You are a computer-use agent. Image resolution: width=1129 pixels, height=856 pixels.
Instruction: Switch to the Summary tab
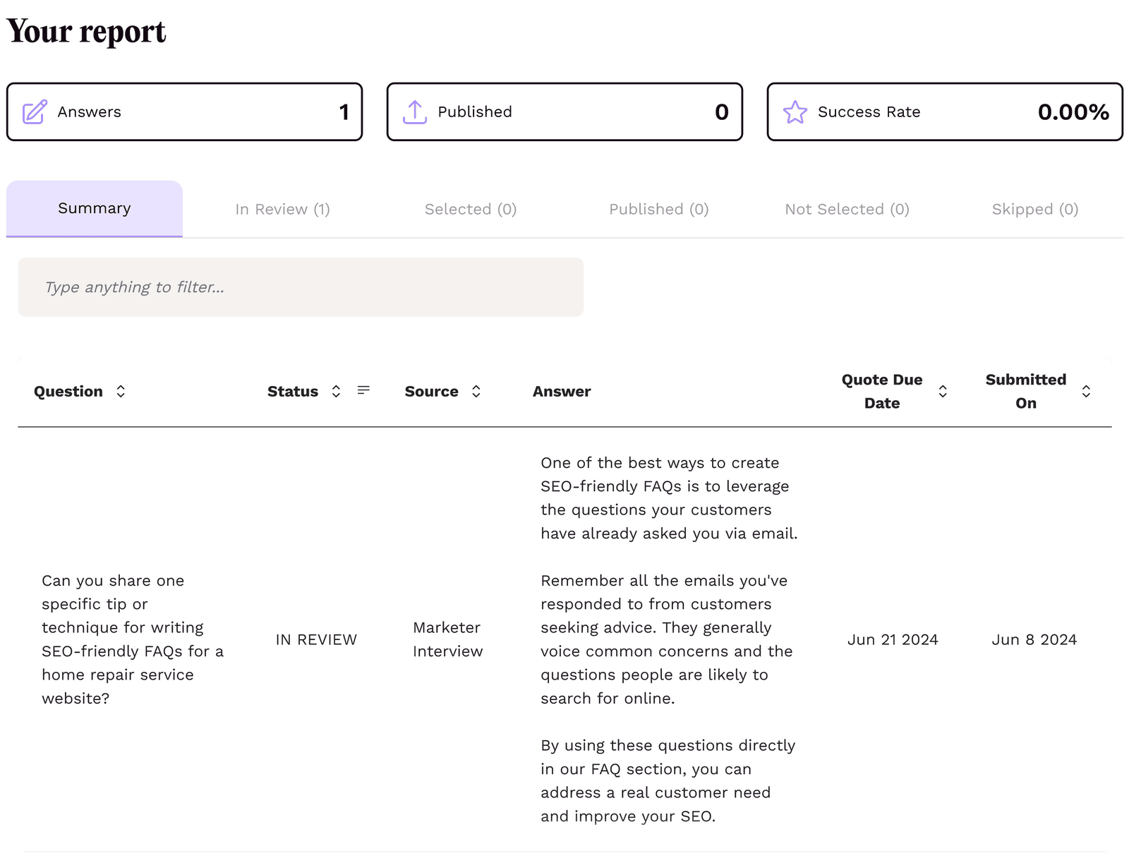(94, 208)
